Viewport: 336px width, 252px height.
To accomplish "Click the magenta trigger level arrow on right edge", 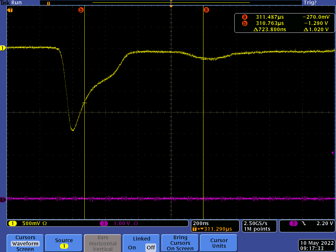I will coord(333,153).
